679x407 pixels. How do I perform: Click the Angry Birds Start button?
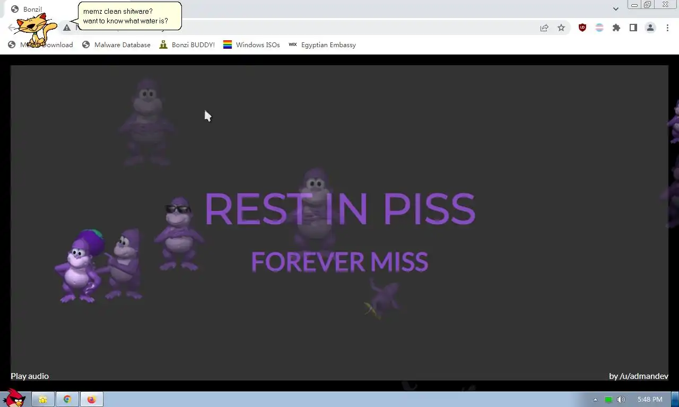coord(14,399)
